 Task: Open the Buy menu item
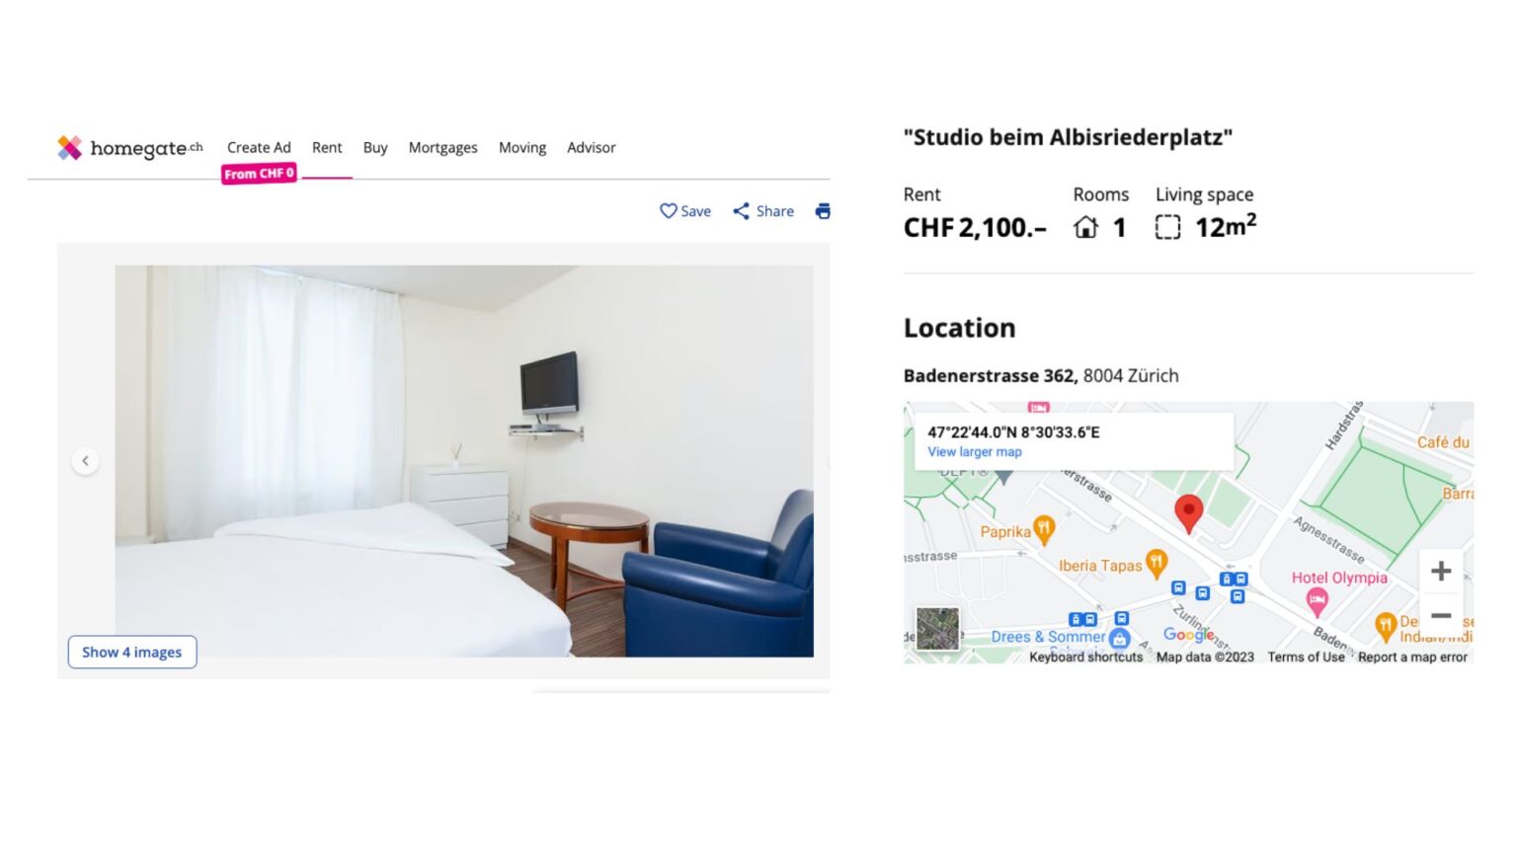click(x=375, y=148)
